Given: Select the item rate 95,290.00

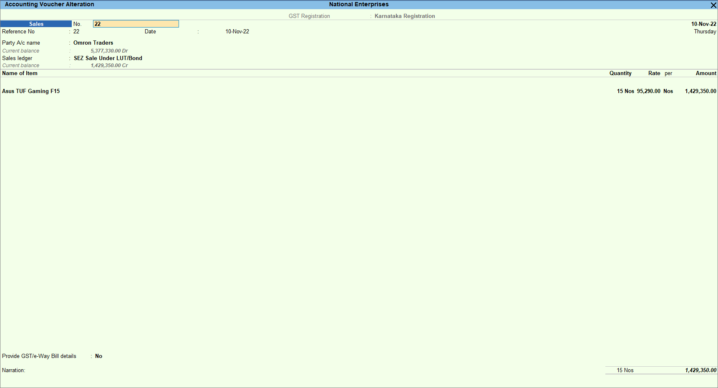Looking at the screenshot, I should (x=649, y=91).
